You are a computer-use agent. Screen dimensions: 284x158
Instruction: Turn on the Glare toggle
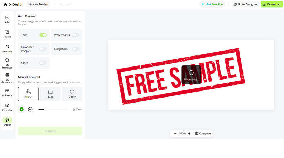pyautogui.click(x=43, y=63)
